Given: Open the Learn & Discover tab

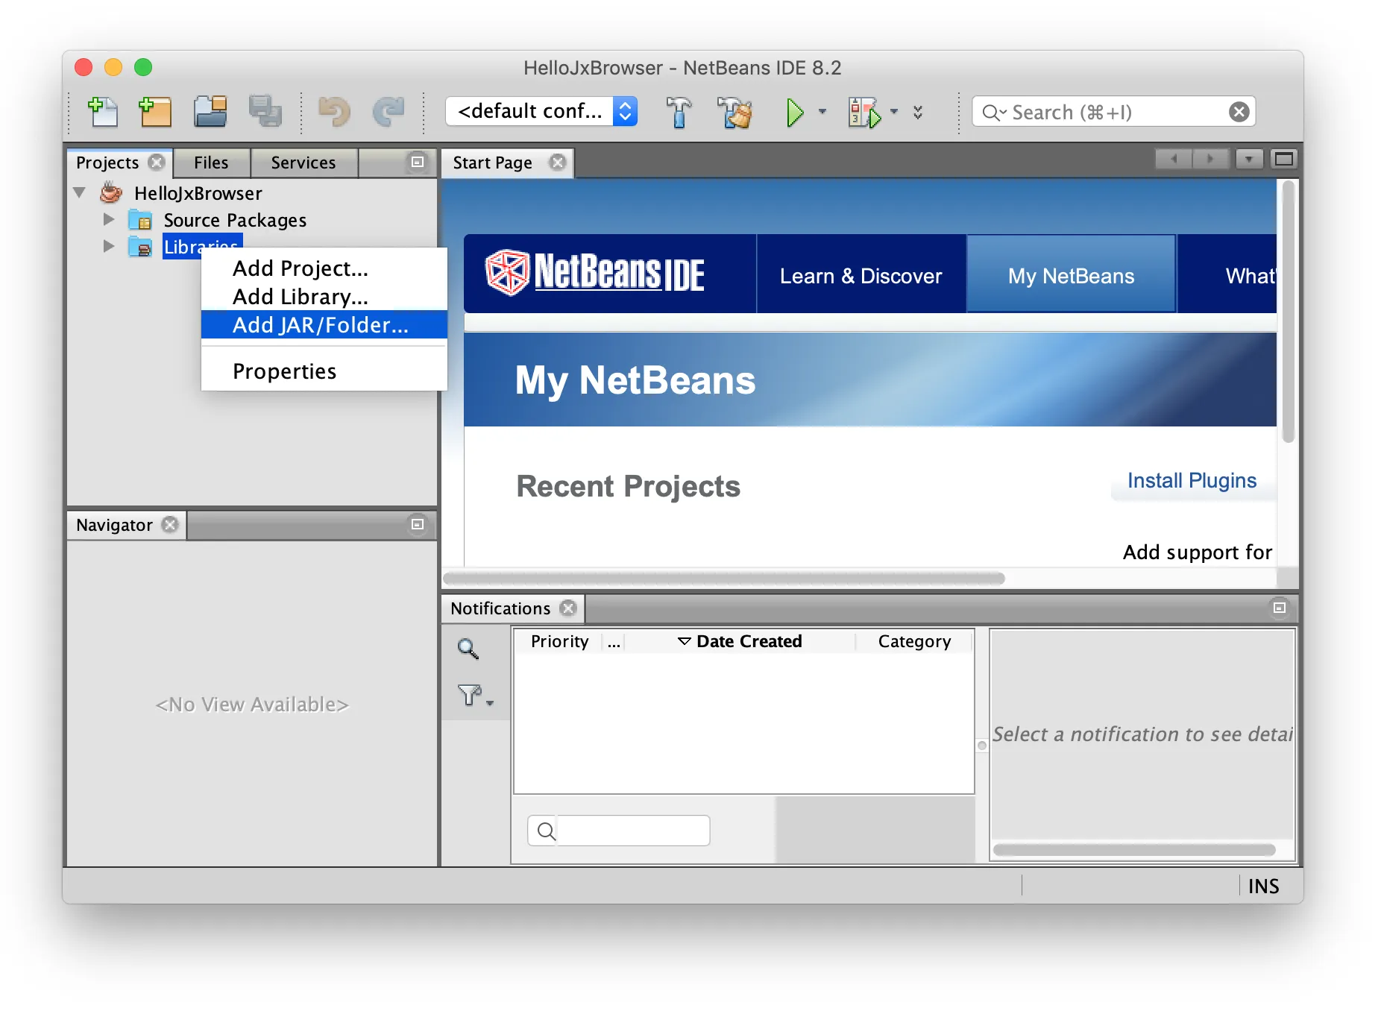Looking at the screenshot, I should click(x=861, y=275).
